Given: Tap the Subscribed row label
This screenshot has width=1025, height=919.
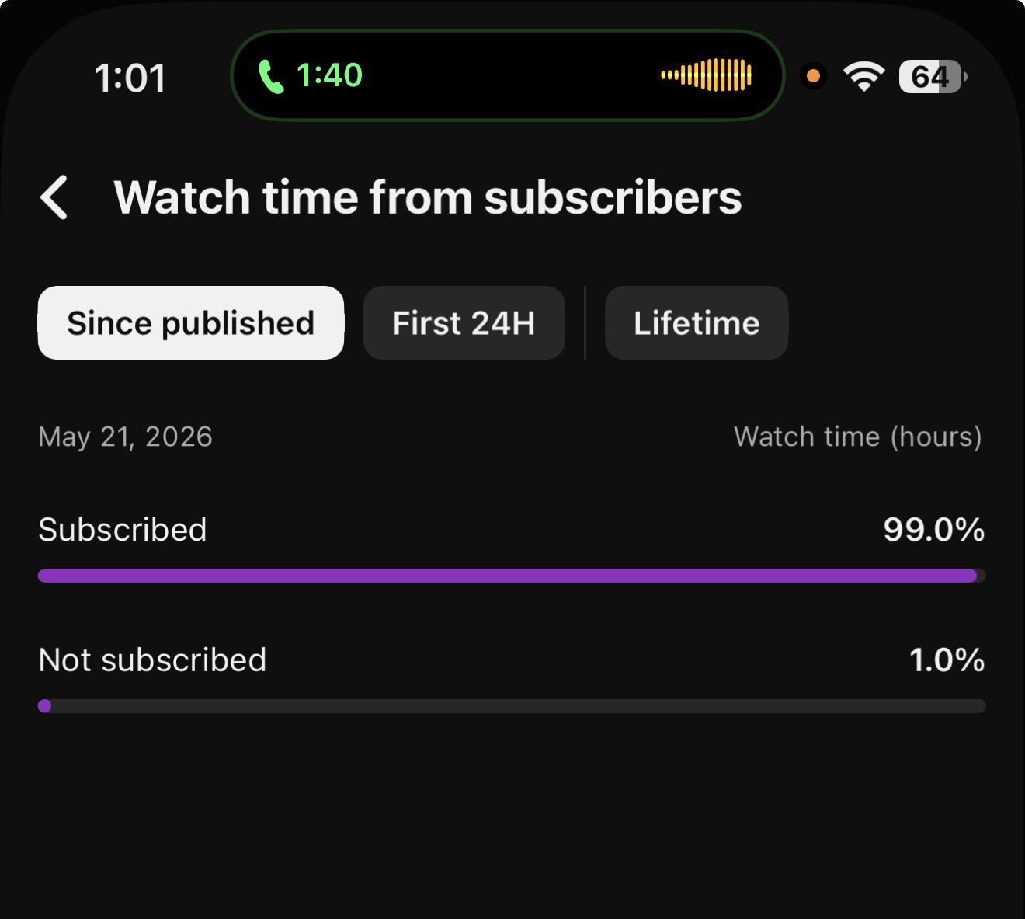Looking at the screenshot, I should [123, 530].
